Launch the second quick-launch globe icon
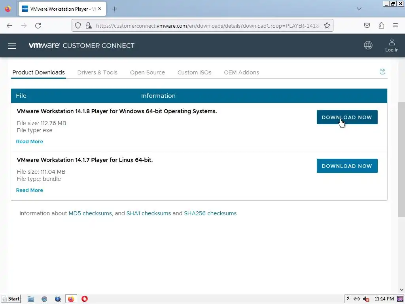Image resolution: width=405 pixels, height=304 pixels. click(x=44, y=299)
